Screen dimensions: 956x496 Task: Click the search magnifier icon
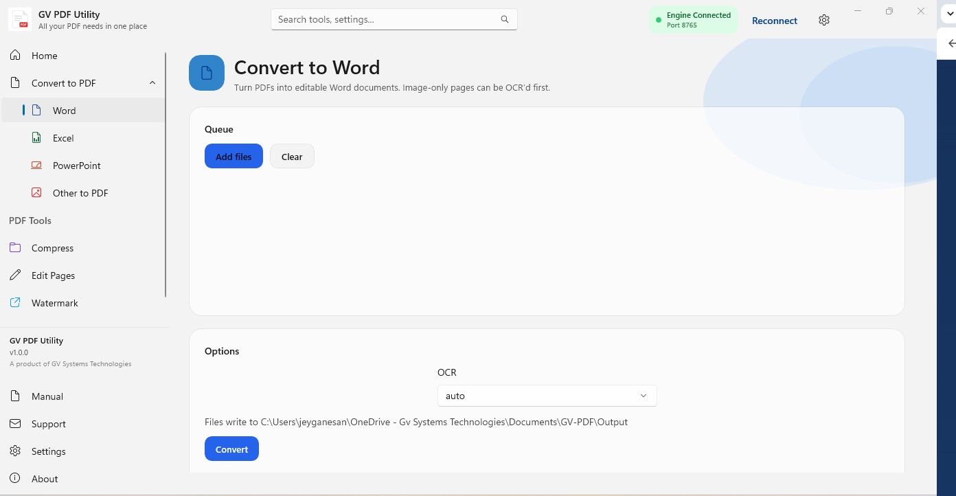point(505,19)
